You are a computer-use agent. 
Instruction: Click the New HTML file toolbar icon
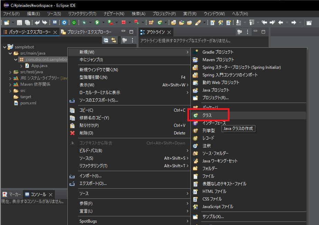(213, 22)
